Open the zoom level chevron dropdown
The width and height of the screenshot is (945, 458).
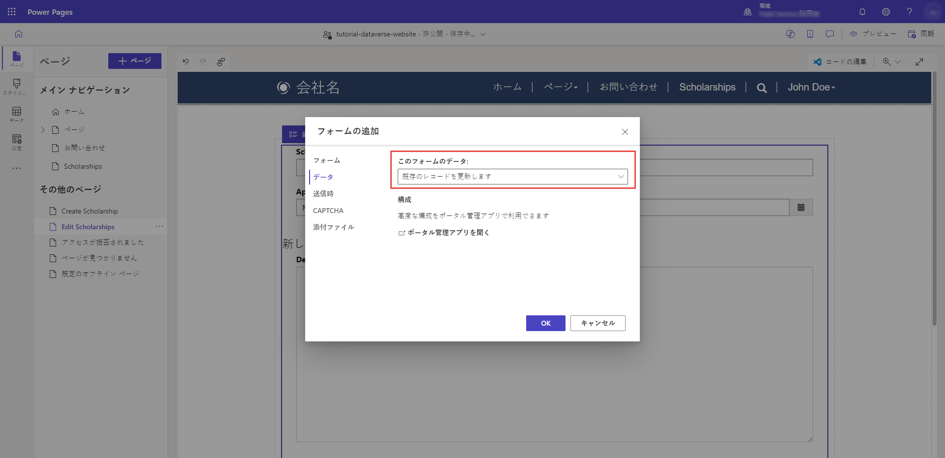click(x=899, y=61)
